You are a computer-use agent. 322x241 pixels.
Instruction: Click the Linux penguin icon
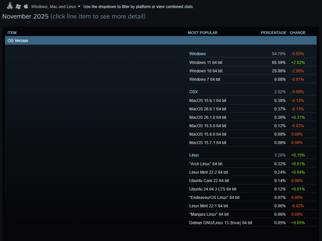coord(10,6)
